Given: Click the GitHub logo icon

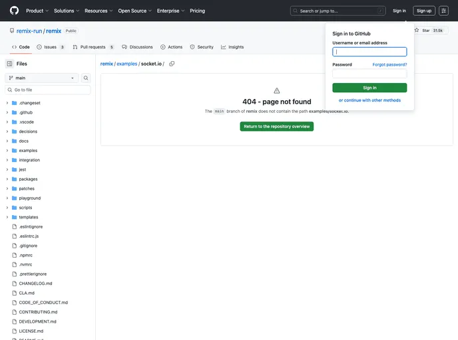Looking at the screenshot, I should [x=14, y=11].
